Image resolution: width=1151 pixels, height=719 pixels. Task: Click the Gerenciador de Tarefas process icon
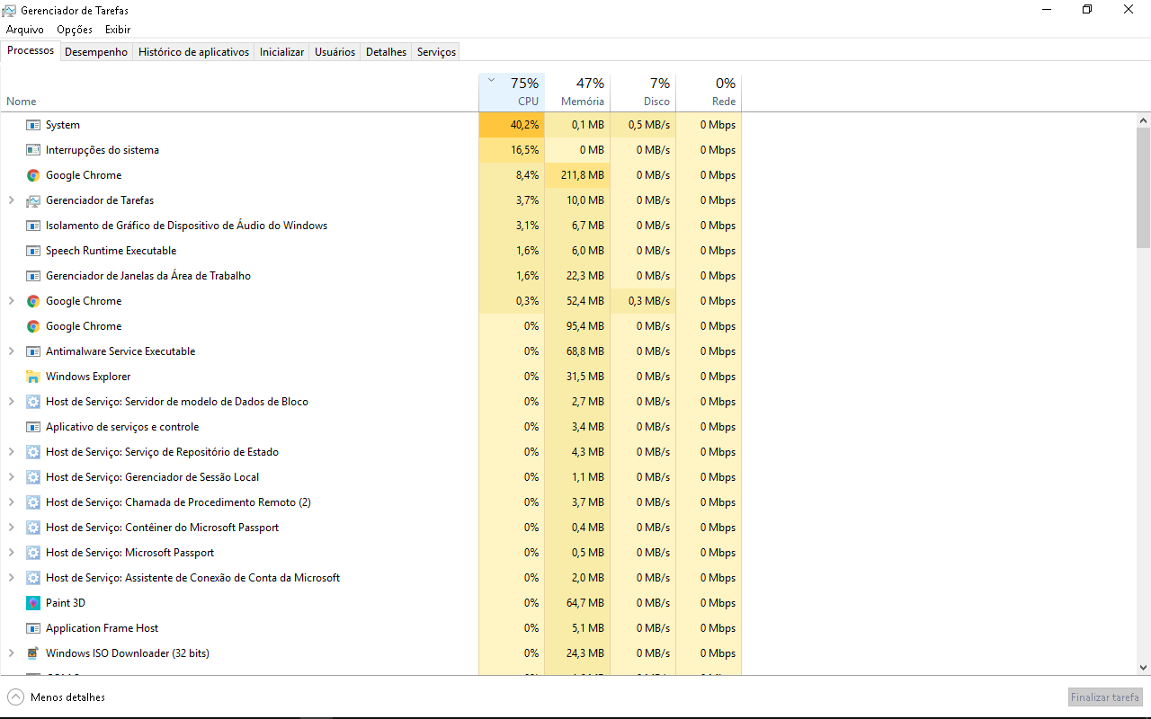coord(33,200)
